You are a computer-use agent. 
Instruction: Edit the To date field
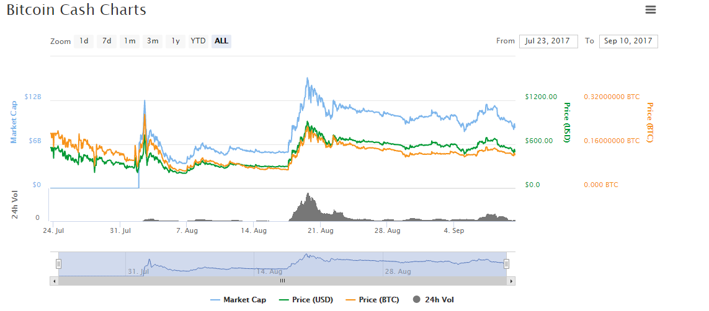pyautogui.click(x=628, y=41)
